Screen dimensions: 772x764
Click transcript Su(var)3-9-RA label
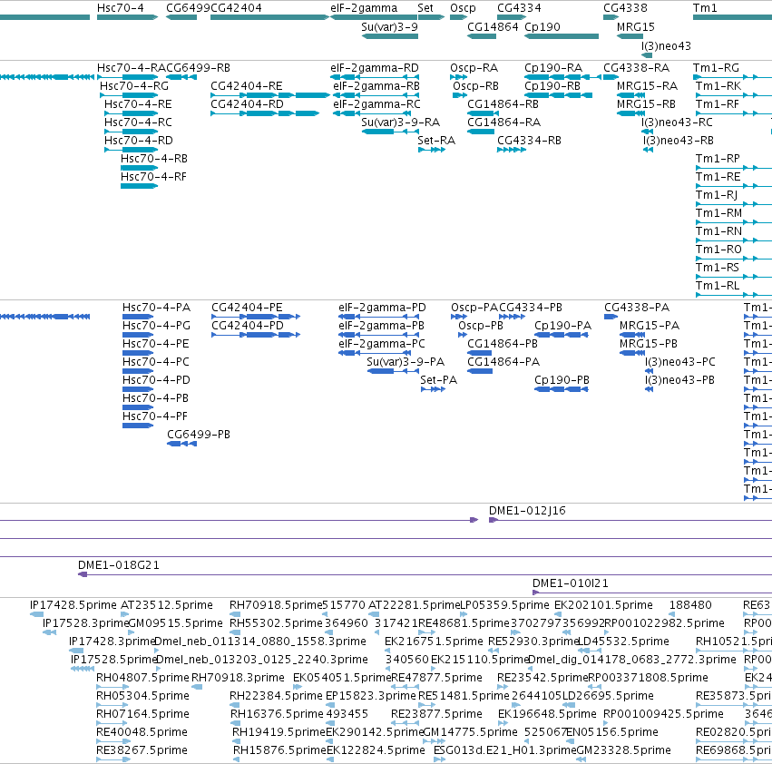pos(400,122)
